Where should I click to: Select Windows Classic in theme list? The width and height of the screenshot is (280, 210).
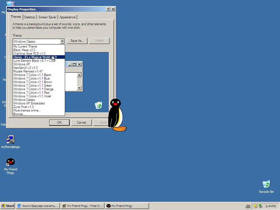click(x=39, y=100)
